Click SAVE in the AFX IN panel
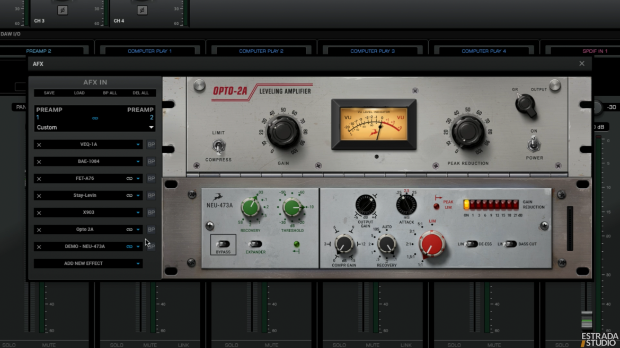 tap(49, 93)
